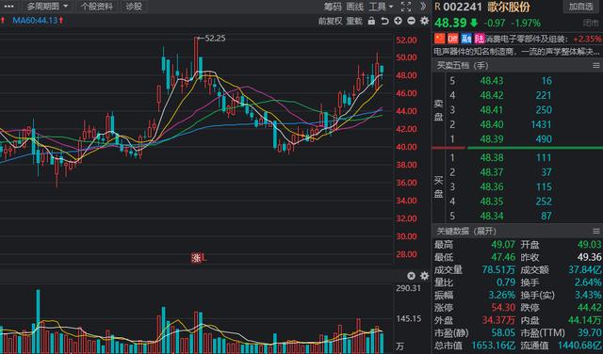
Task: Click sell level 1 price 48.39
Action: (492, 139)
